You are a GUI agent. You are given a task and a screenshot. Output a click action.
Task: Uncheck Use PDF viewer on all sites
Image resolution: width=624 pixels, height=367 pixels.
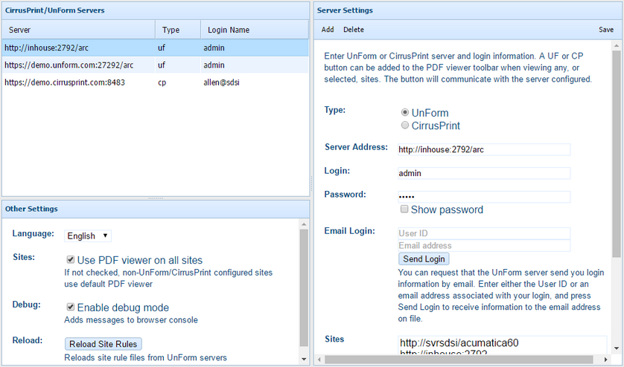click(x=71, y=260)
